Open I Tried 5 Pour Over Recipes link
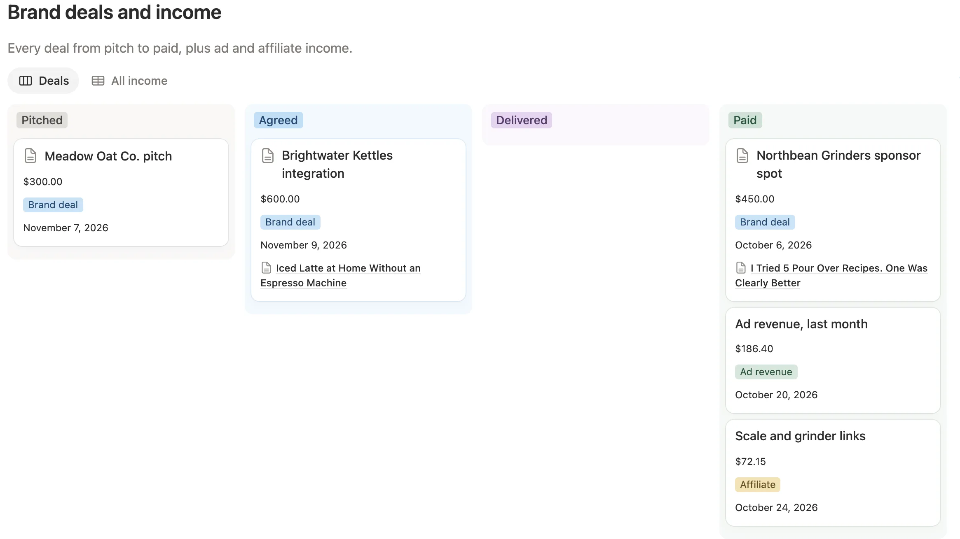 pos(831,275)
